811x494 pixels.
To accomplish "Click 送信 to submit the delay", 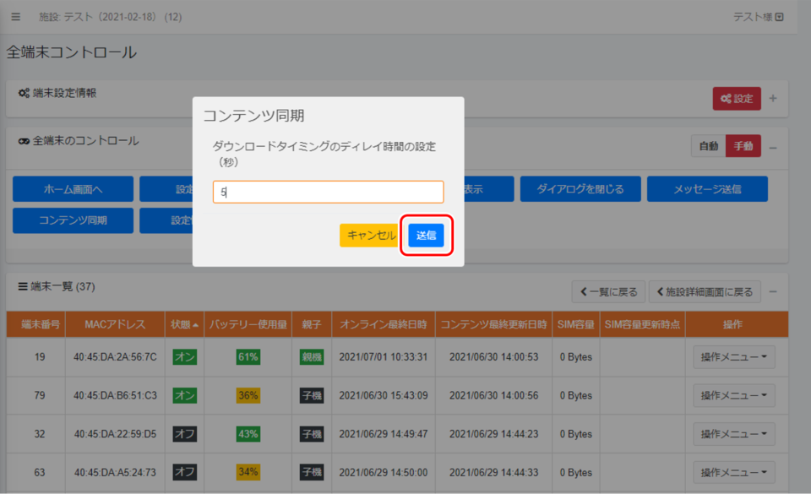I will point(426,236).
